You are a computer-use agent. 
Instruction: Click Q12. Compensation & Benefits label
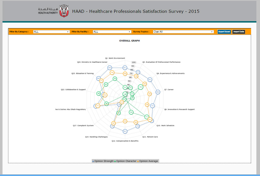(x=125, y=141)
